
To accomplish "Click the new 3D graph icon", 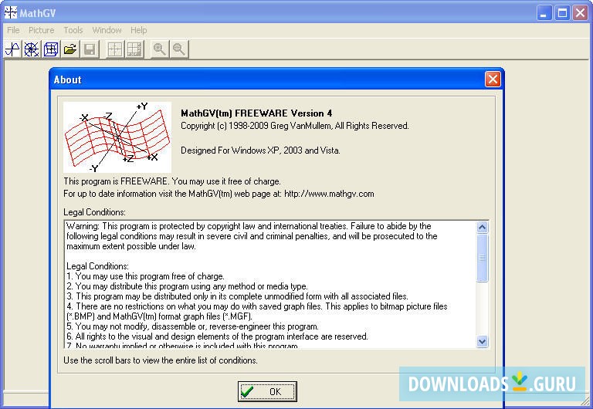I will point(51,49).
